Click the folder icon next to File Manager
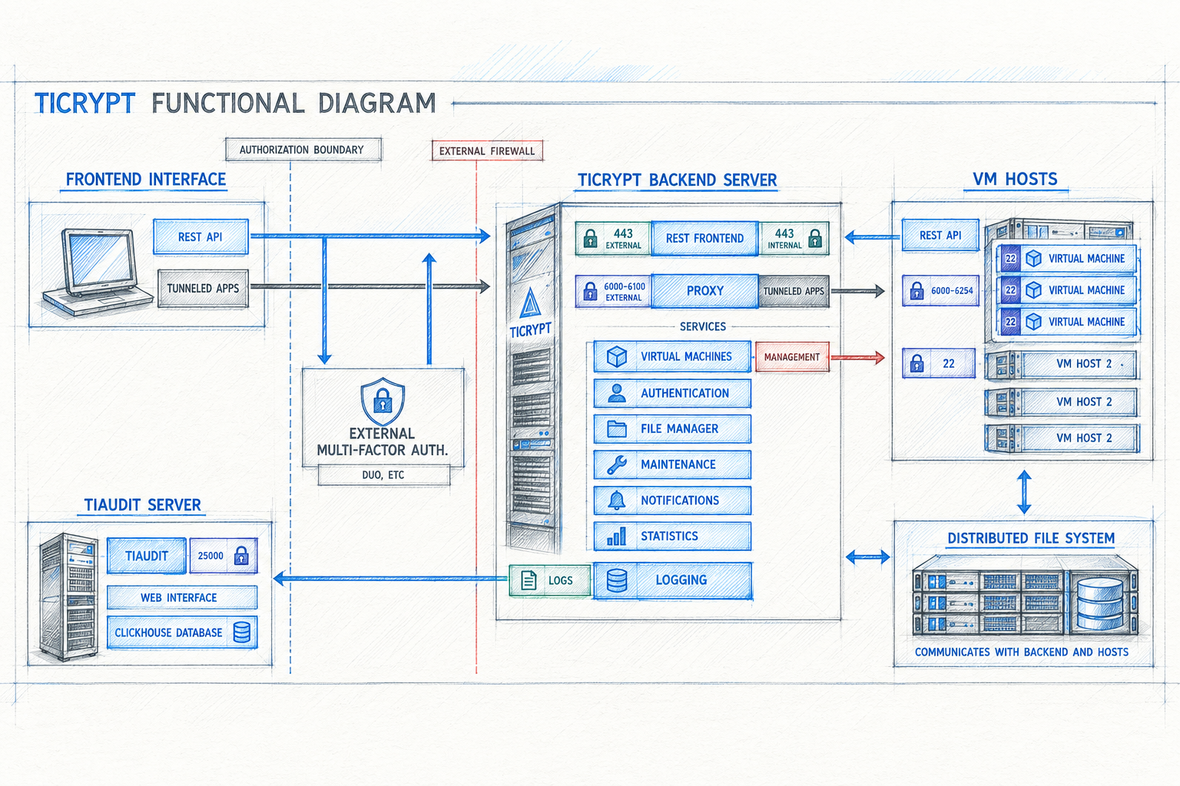This screenshot has width=1180, height=786. click(x=617, y=428)
